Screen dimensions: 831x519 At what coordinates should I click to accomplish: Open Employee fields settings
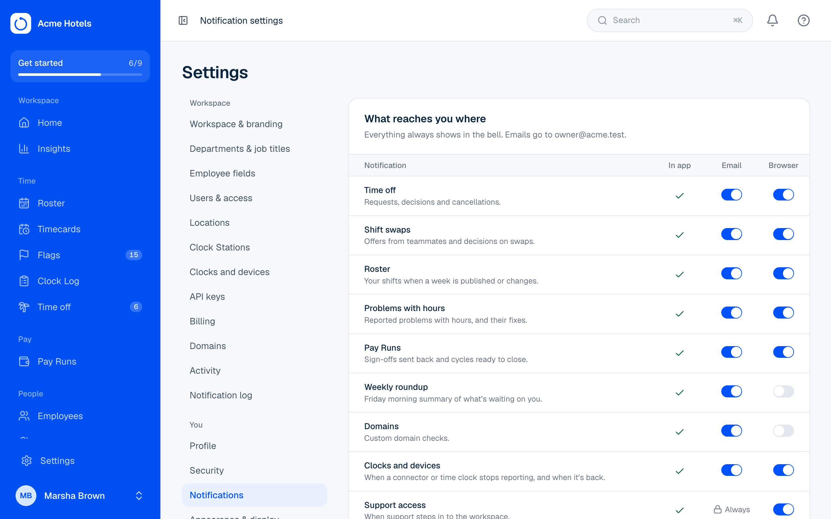point(254,173)
